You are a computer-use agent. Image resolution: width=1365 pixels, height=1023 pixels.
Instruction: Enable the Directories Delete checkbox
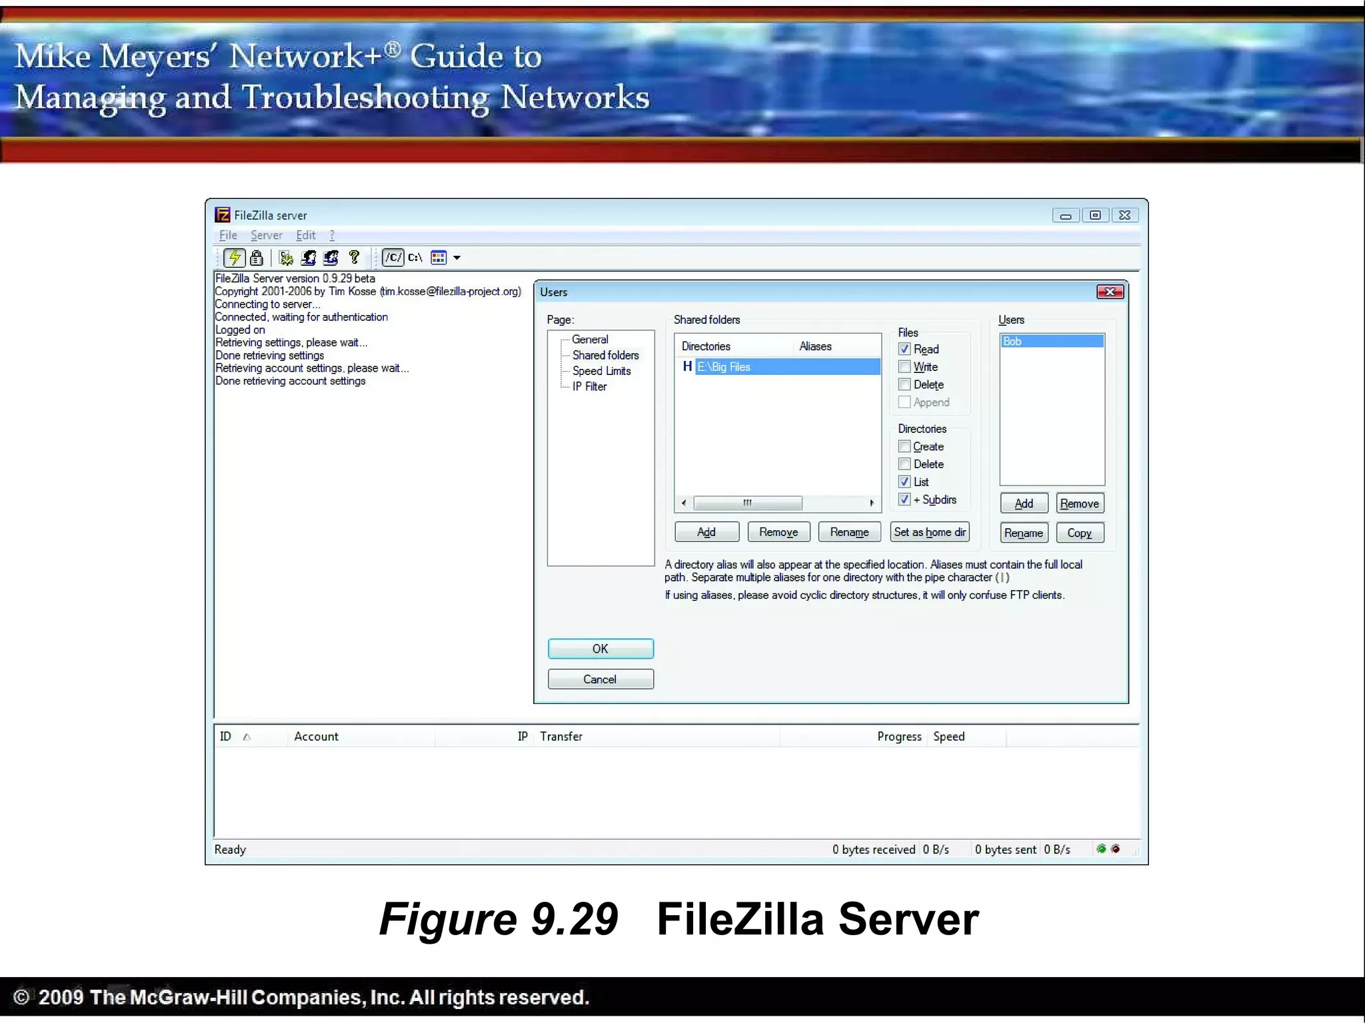pyautogui.click(x=904, y=464)
